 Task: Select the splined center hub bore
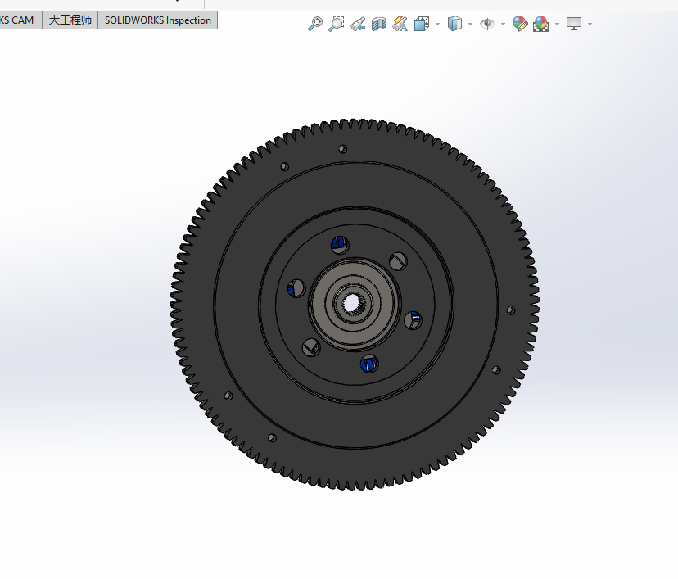click(x=353, y=303)
